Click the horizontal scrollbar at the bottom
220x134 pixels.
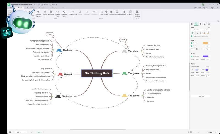click(98, 130)
